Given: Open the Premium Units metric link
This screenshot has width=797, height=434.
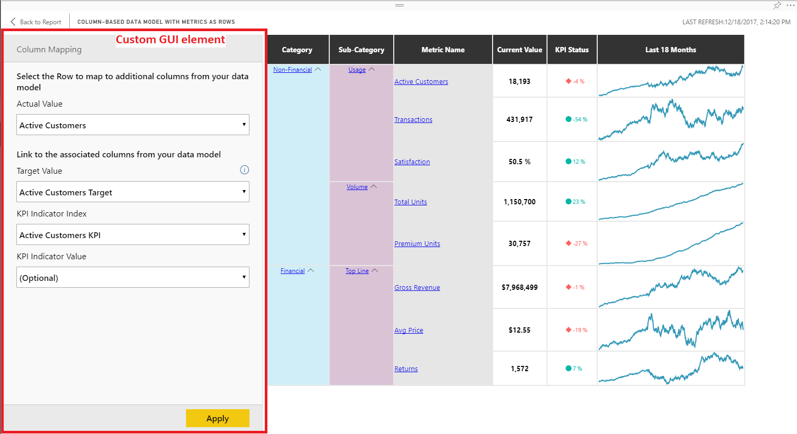Looking at the screenshot, I should (x=417, y=243).
